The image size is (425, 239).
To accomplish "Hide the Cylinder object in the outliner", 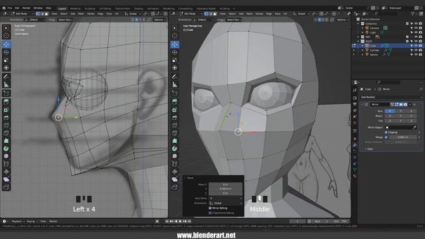I will tap(416, 50).
